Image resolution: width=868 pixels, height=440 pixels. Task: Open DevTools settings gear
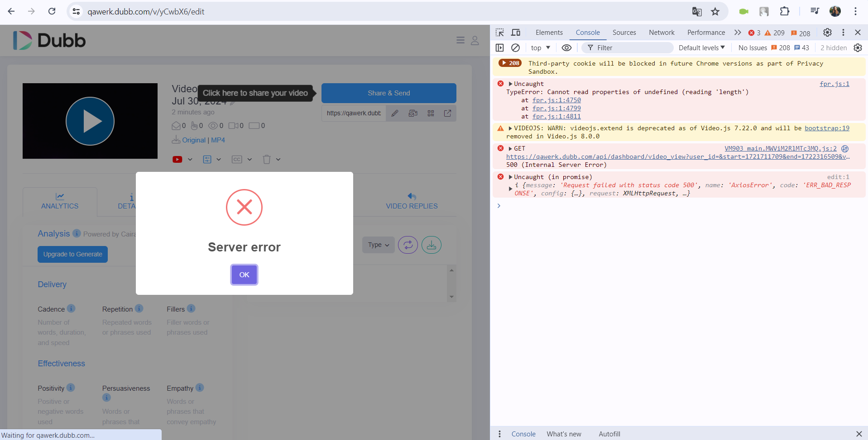point(827,33)
